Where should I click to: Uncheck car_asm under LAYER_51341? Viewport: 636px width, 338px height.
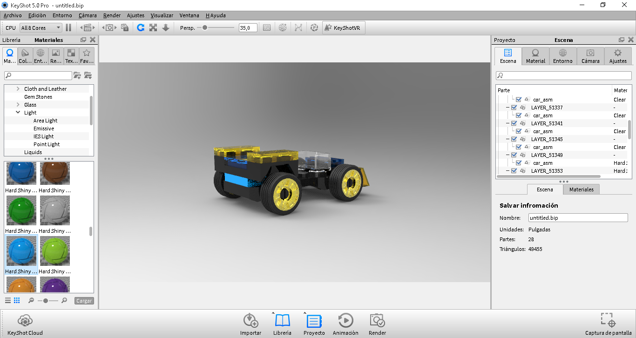tap(519, 131)
